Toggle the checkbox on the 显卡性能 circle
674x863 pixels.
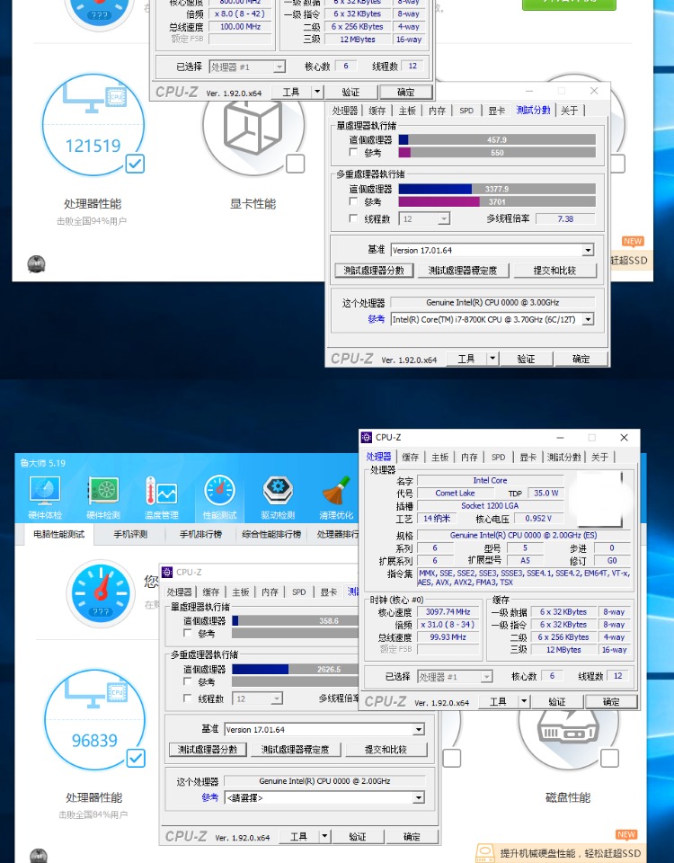click(296, 164)
